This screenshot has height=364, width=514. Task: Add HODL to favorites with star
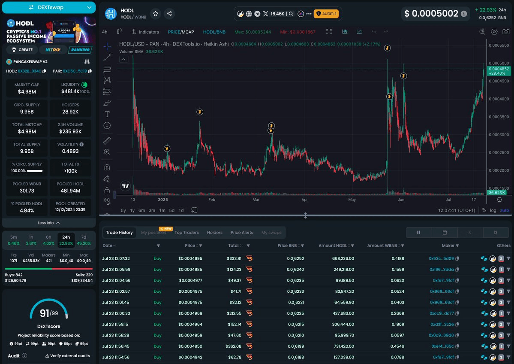click(x=156, y=14)
